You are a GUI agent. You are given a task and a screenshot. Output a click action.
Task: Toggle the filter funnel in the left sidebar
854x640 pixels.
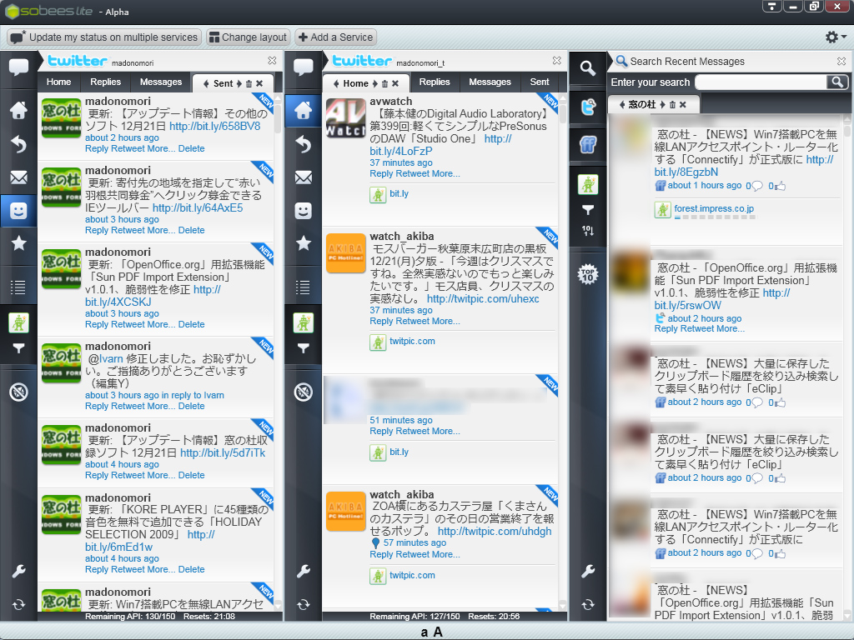[x=18, y=347]
